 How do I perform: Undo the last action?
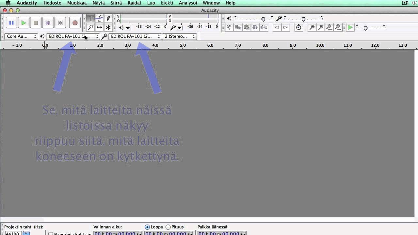(x=277, y=27)
